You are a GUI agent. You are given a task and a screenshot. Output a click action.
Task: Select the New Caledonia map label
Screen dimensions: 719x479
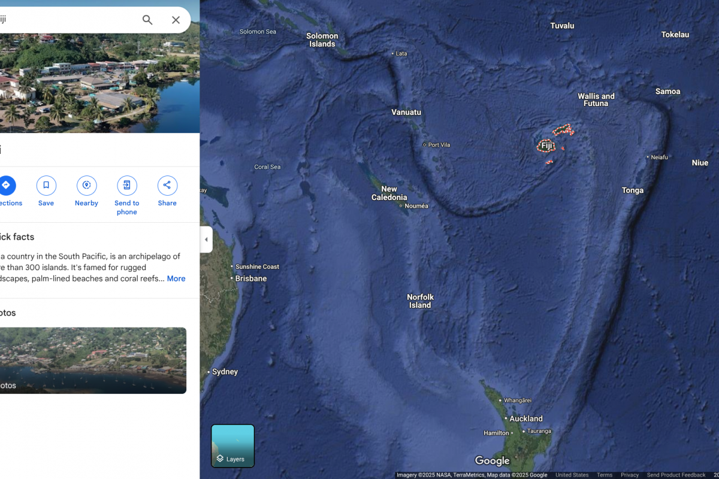(389, 193)
